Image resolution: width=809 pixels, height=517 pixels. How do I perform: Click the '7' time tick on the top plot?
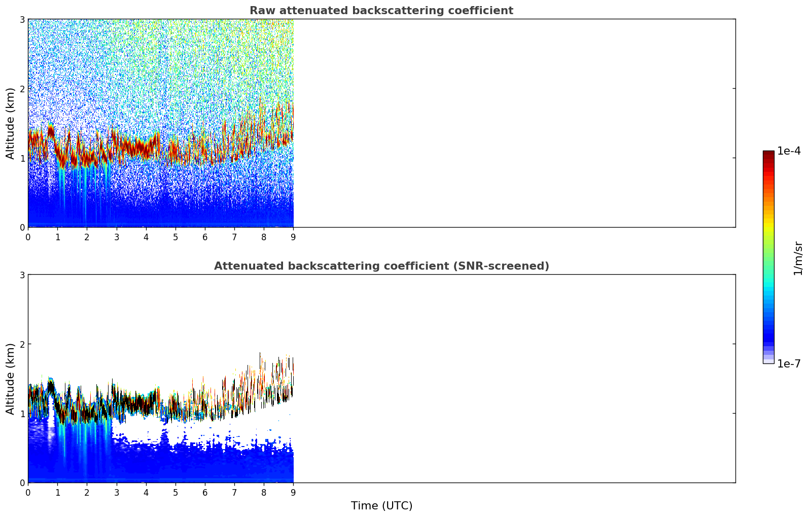(234, 237)
